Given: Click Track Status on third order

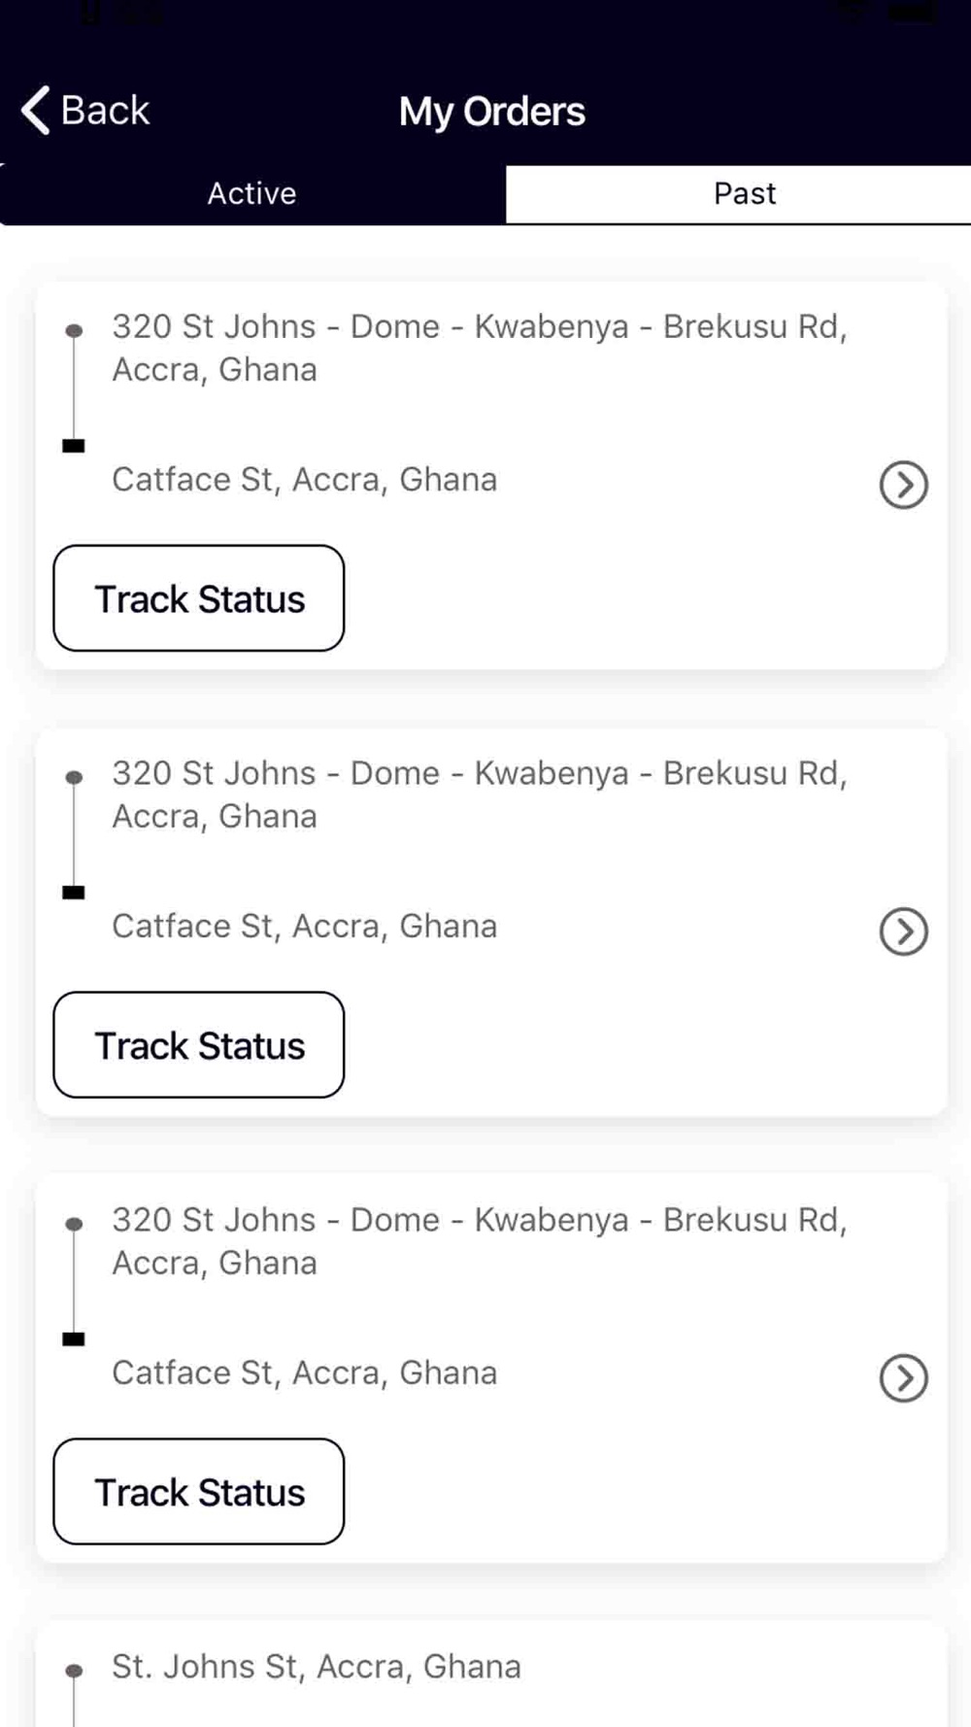Looking at the screenshot, I should (x=199, y=1492).
